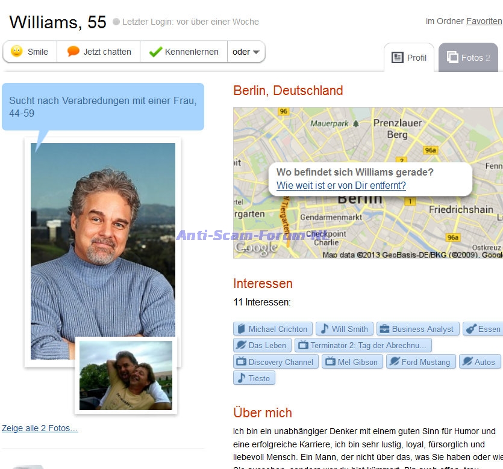Image resolution: width=503 pixels, height=469 pixels.
Task: Click the Business Analyst interest tag
Action: (x=418, y=329)
